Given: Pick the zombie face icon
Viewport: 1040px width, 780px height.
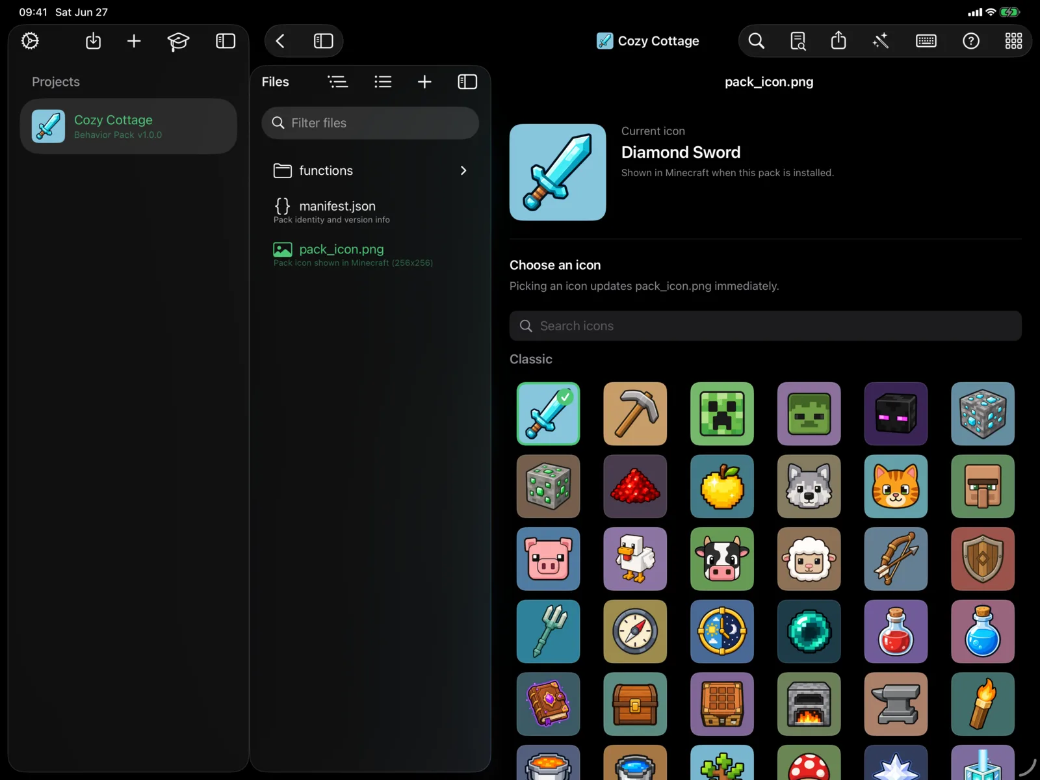Looking at the screenshot, I should (809, 414).
